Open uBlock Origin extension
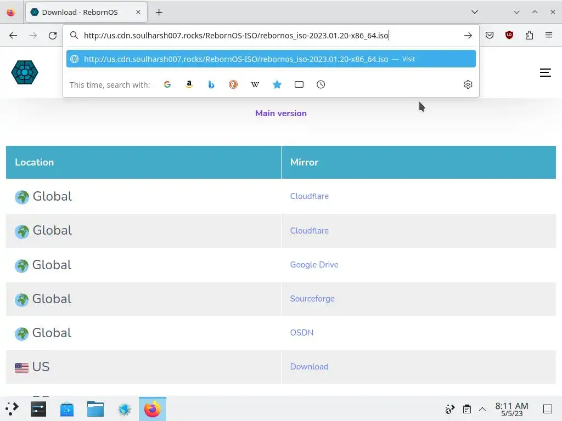 509,35
